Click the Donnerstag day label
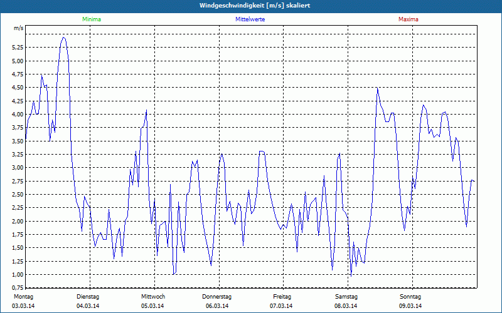The image size is (502, 313). pos(217,296)
